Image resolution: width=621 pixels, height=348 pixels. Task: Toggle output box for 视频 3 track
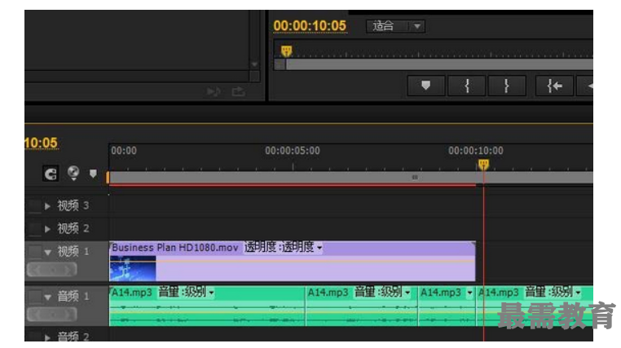pyautogui.click(x=34, y=205)
